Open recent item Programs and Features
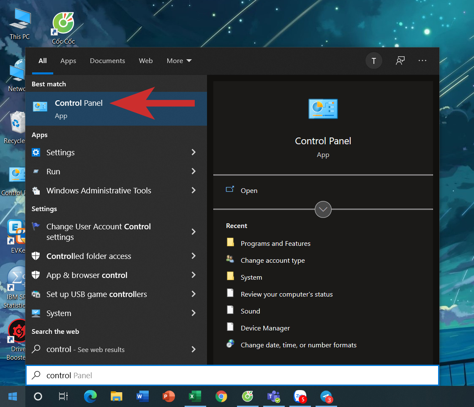Screen dimensions: 474x407 point(275,244)
